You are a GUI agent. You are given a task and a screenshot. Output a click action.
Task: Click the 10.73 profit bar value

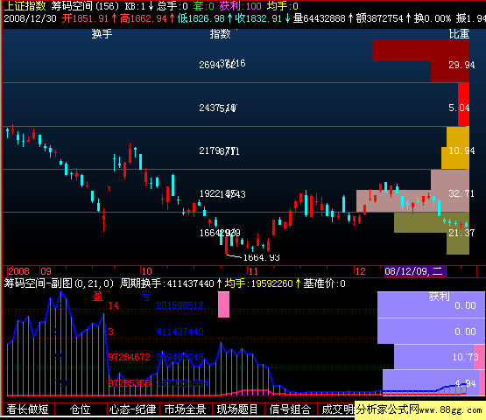(466, 357)
